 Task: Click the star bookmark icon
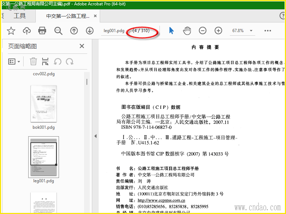11,31
